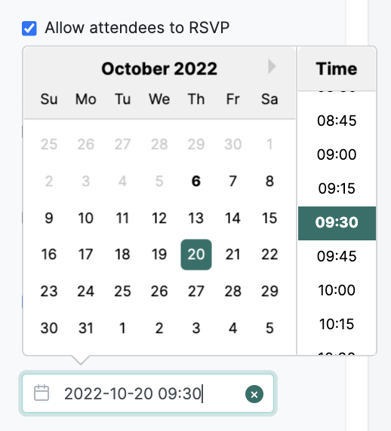This screenshot has width=391, height=431.
Task: Select October 8 Saturday
Action: (269, 181)
